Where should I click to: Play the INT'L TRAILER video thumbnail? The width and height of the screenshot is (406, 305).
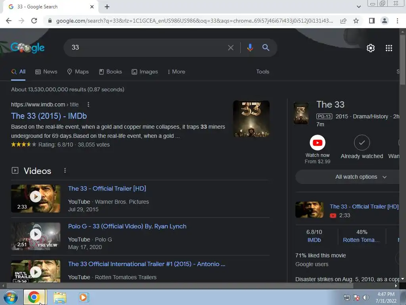(36, 271)
